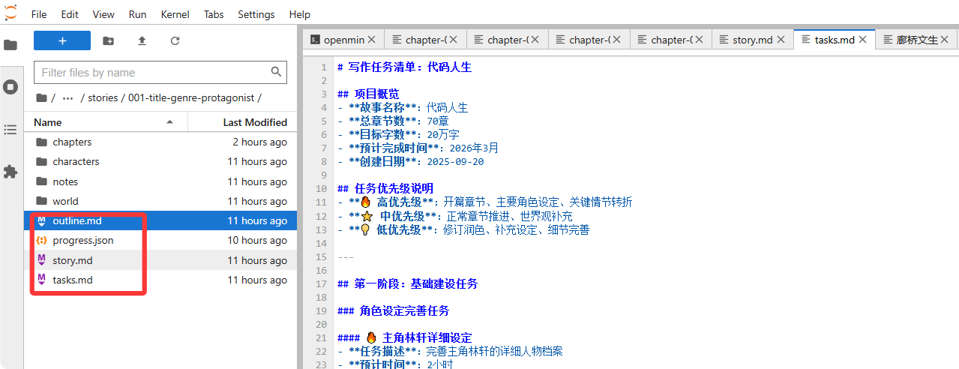Click the text icon on tasks.md tab
This screenshot has width=959, height=369.
[806, 40]
